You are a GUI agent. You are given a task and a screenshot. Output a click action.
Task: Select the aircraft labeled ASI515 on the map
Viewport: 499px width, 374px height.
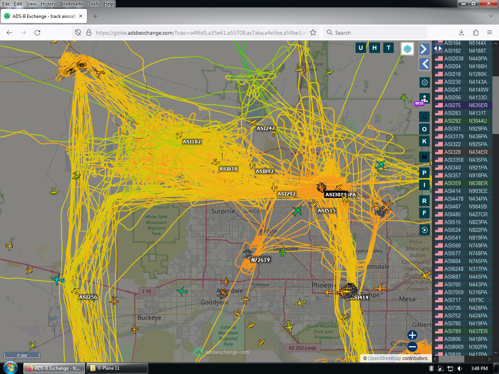click(314, 204)
